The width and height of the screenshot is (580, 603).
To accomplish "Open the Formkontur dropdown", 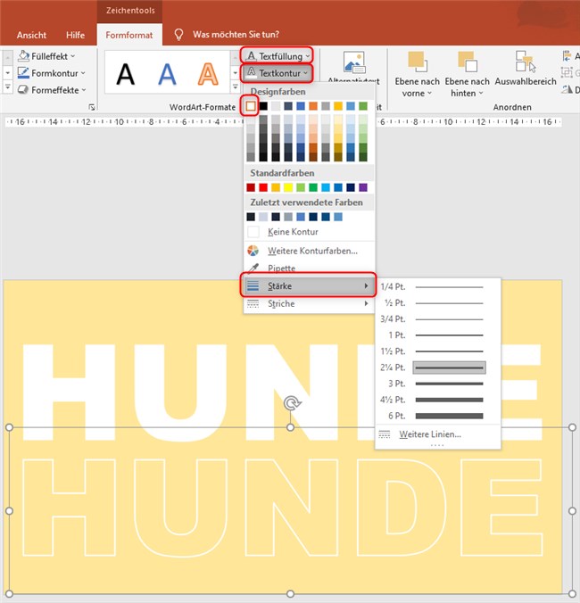I will pyautogui.click(x=53, y=72).
